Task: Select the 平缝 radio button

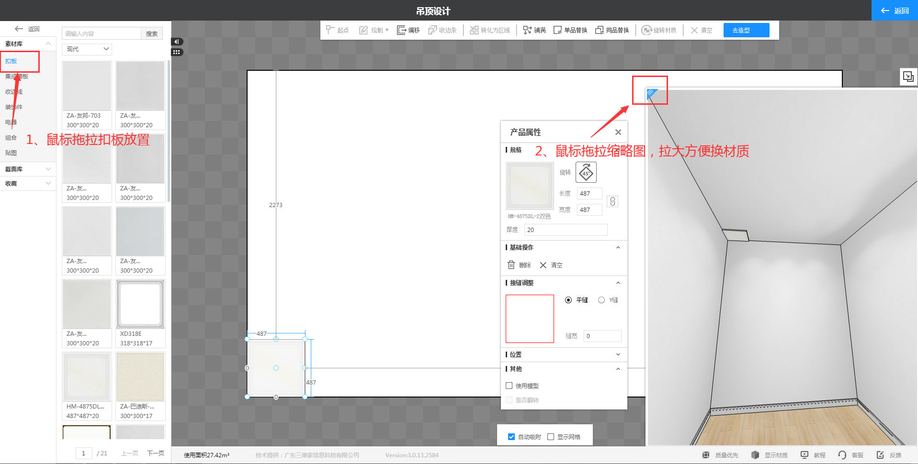Action: click(568, 300)
